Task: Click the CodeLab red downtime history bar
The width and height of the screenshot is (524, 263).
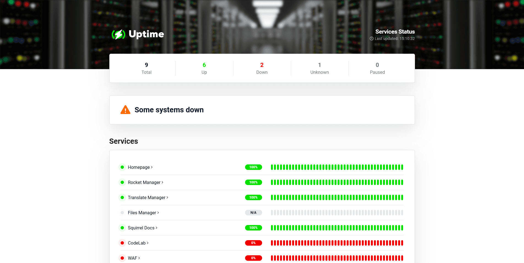Action: 337,243
